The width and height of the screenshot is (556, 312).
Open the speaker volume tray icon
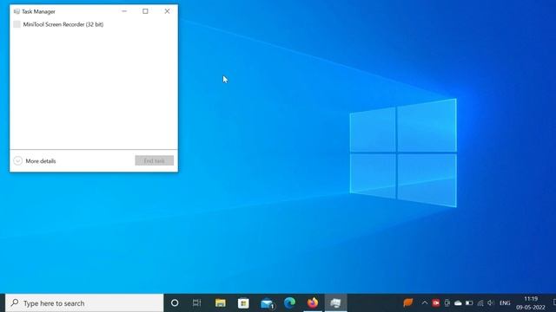pyautogui.click(x=491, y=303)
